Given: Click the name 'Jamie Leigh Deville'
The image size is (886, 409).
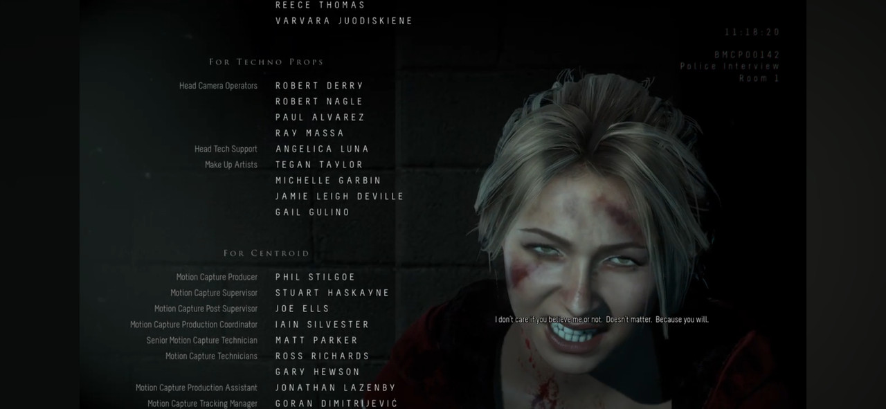Looking at the screenshot, I should click(x=339, y=197).
